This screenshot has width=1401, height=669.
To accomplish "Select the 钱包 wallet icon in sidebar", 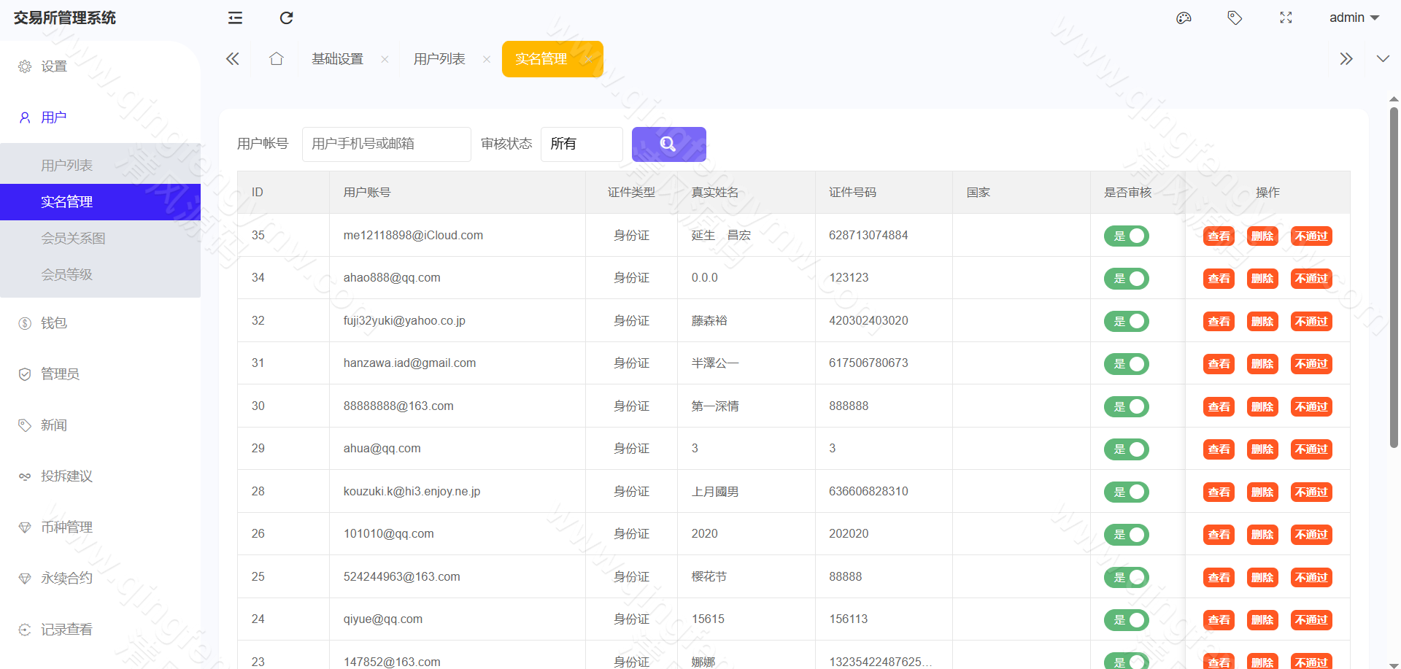I will [x=24, y=322].
